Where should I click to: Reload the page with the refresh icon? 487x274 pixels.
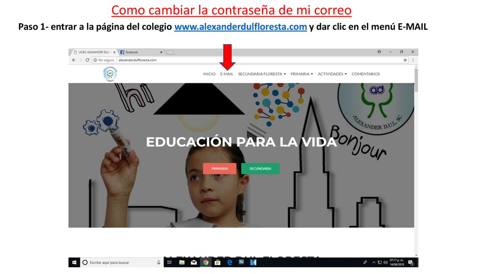pos(88,60)
